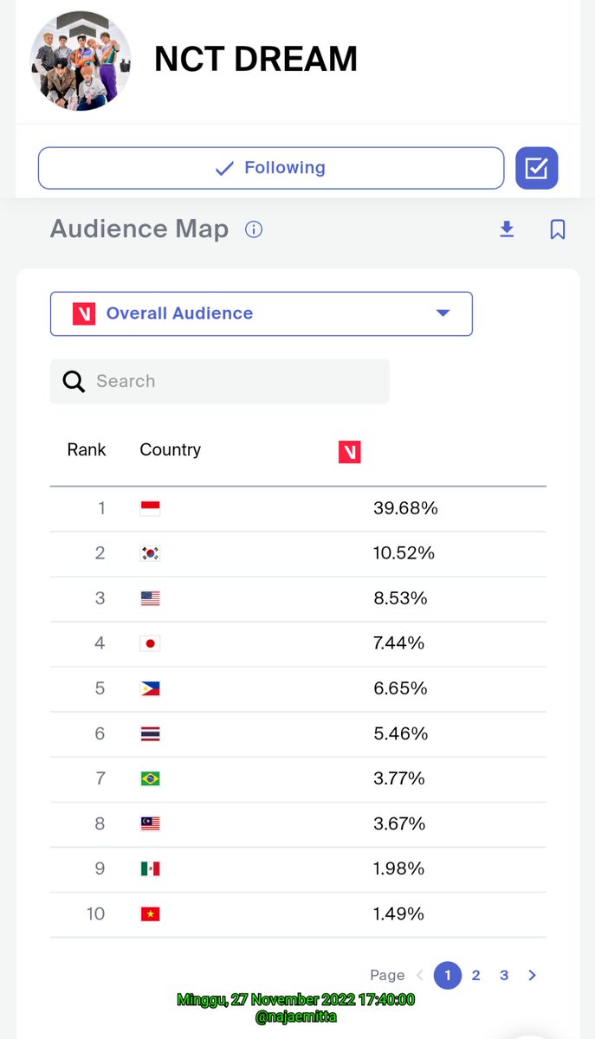The height and width of the screenshot is (1039, 595).
Task: Open the Overall Audience dropdown
Action: pos(262,313)
